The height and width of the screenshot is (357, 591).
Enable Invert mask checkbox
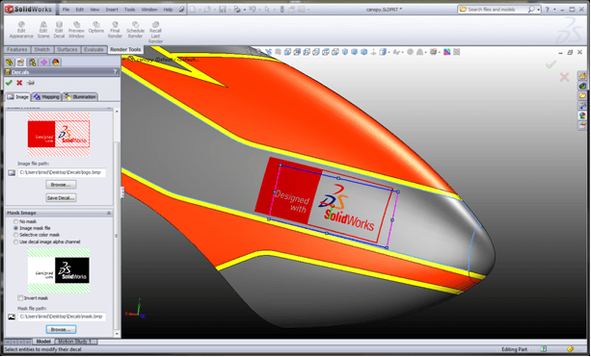[20, 298]
